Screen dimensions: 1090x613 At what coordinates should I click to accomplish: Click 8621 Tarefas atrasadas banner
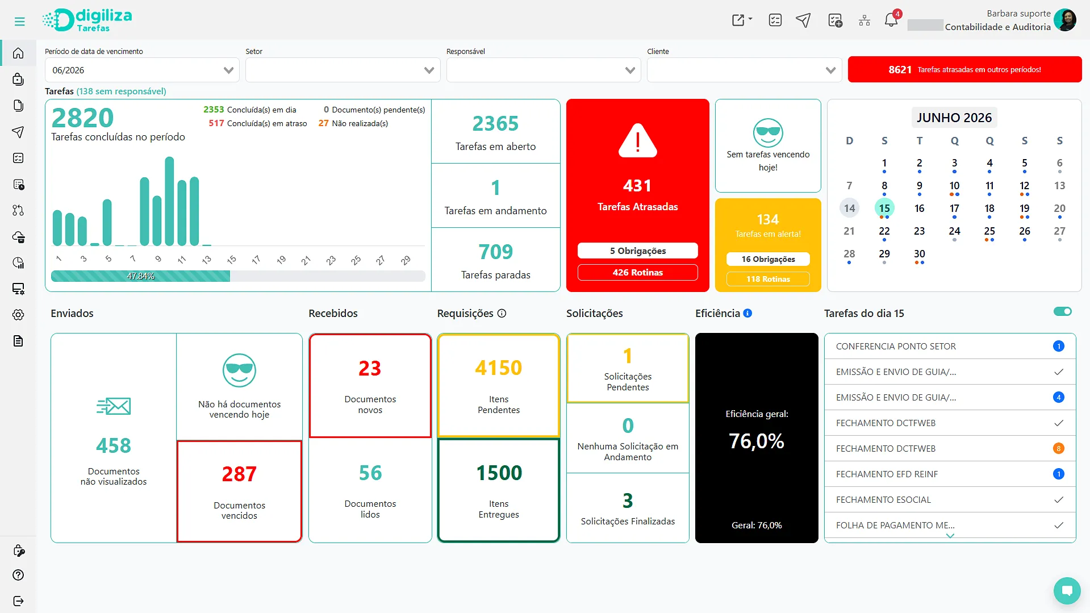point(964,69)
